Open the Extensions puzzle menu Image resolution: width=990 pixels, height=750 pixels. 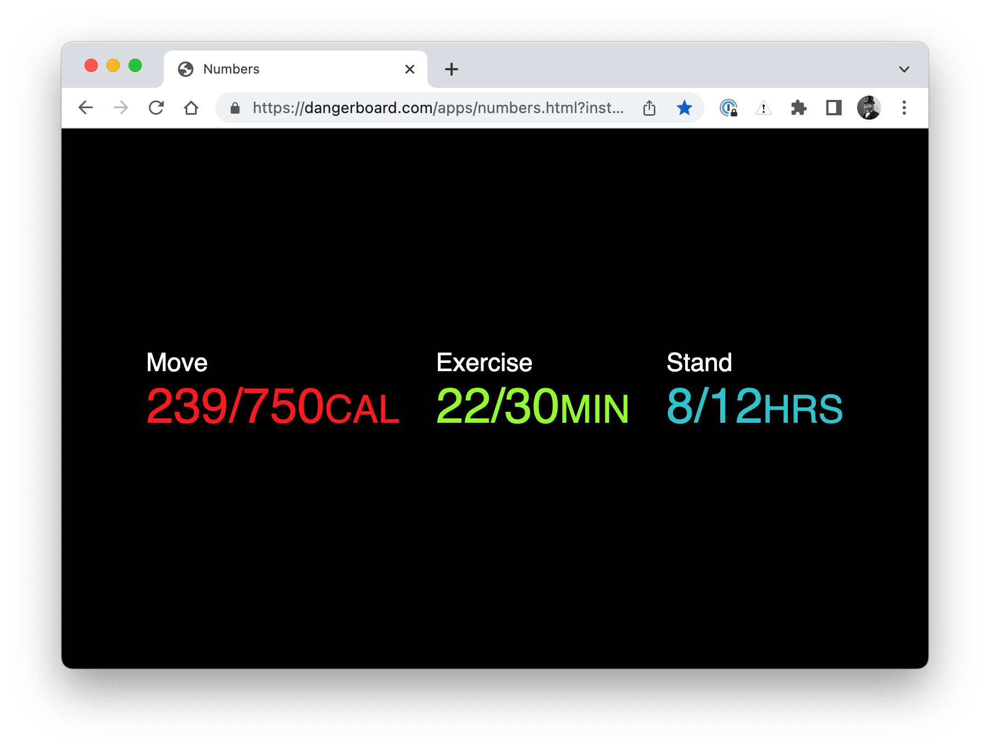coord(799,108)
